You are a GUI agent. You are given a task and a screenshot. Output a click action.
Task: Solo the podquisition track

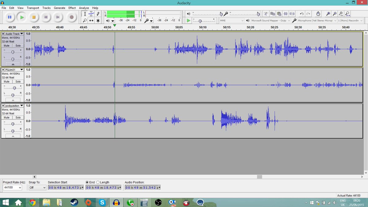click(x=18, y=117)
